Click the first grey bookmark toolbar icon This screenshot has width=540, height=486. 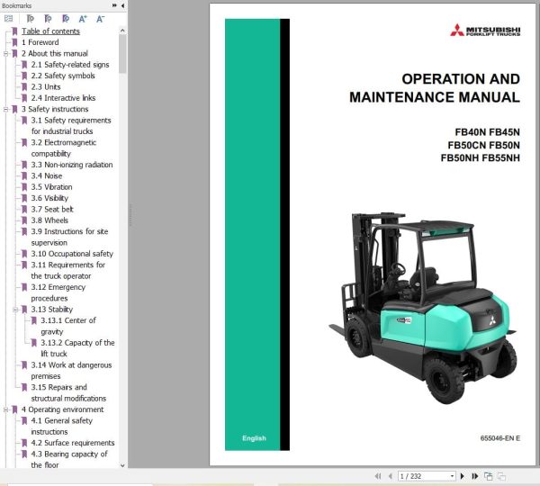tap(31, 19)
